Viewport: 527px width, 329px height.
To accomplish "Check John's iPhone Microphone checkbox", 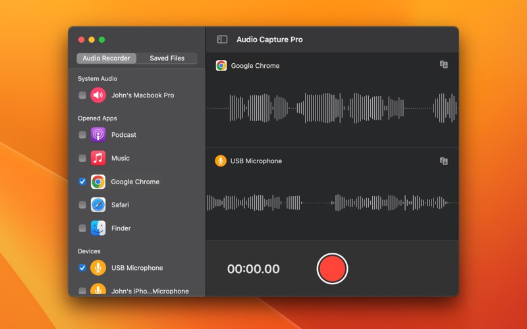I will click(82, 291).
